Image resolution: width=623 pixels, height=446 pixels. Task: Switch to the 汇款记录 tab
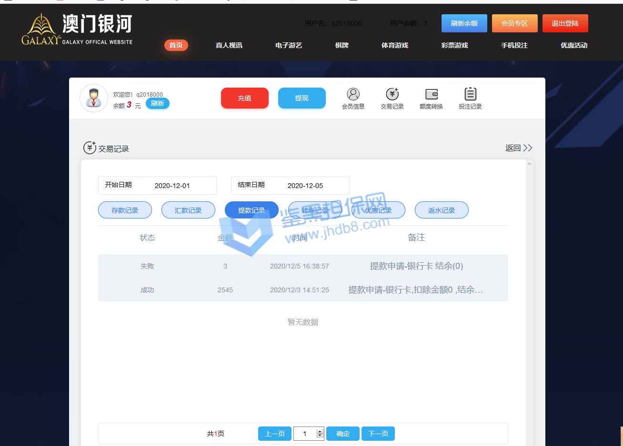[x=188, y=210]
